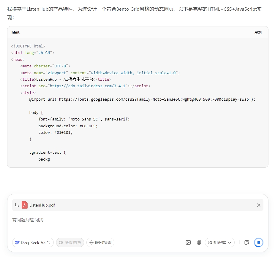Image resolution: width=275 pixels, height=257 pixels.
Task: Click the image upload icon
Action: point(188,242)
